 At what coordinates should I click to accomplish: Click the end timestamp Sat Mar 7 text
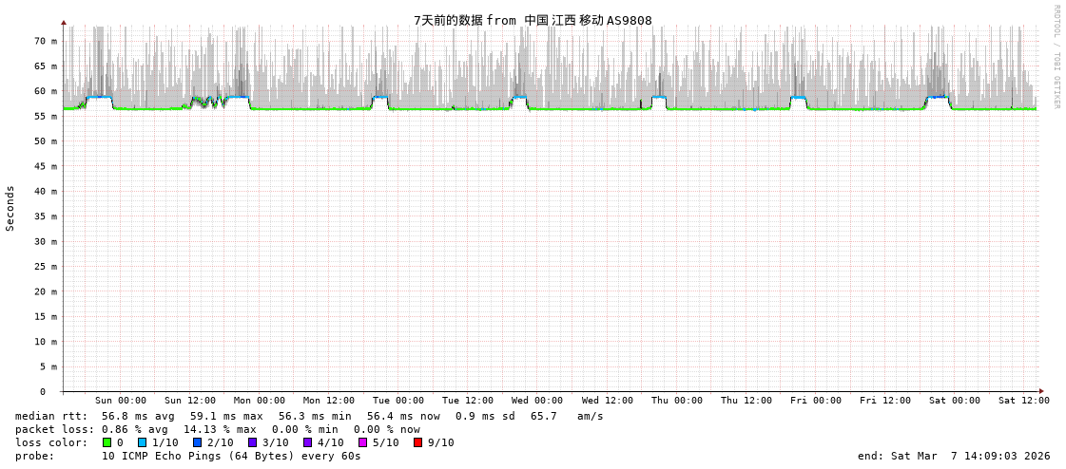click(954, 456)
